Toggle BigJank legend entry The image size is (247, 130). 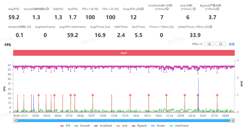(x=139, y=126)
